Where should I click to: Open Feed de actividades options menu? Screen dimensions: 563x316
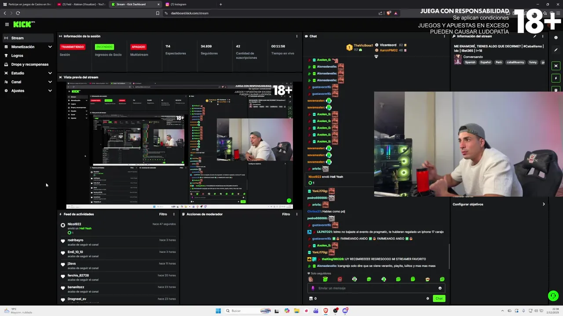coord(174,214)
